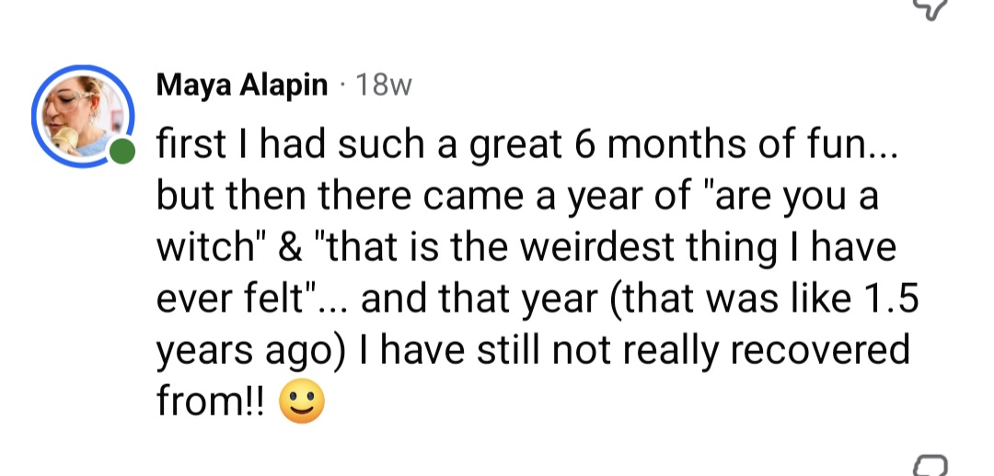Screen dimensions: 994x476
Task: Click the 18w comment timestamp
Action: pyautogui.click(x=383, y=86)
